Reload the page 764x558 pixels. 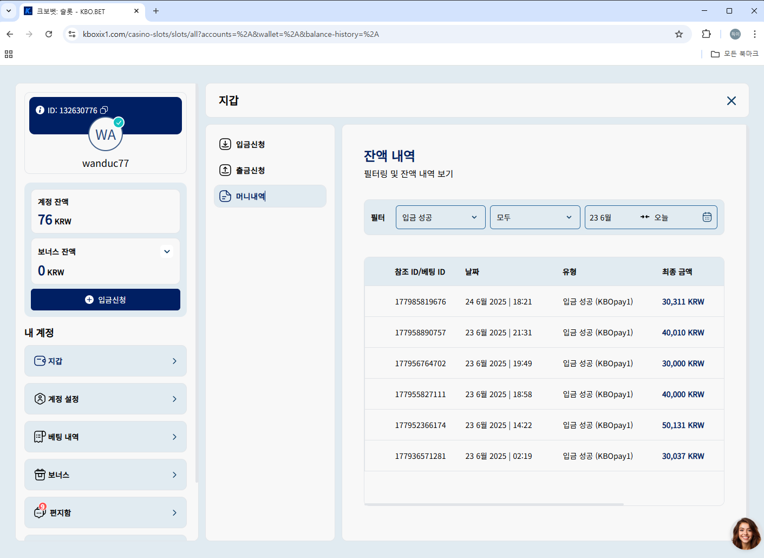pos(49,34)
